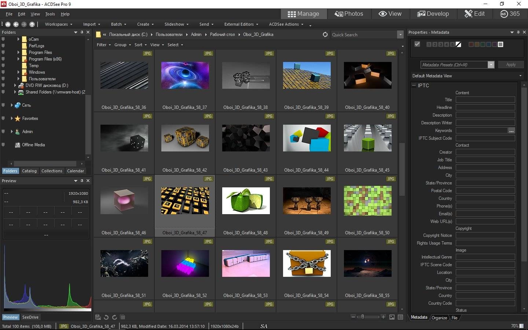Toggle the tagged checkmark in the Properties pane
The image size is (528, 330).
417,44
